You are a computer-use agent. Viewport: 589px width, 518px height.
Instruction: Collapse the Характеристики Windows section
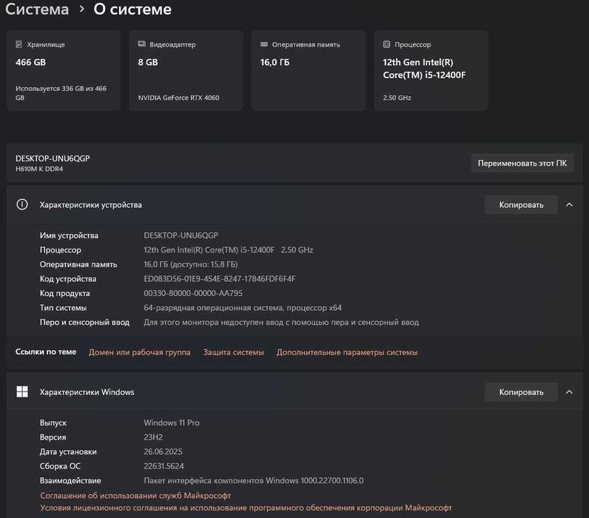tap(569, 392)
